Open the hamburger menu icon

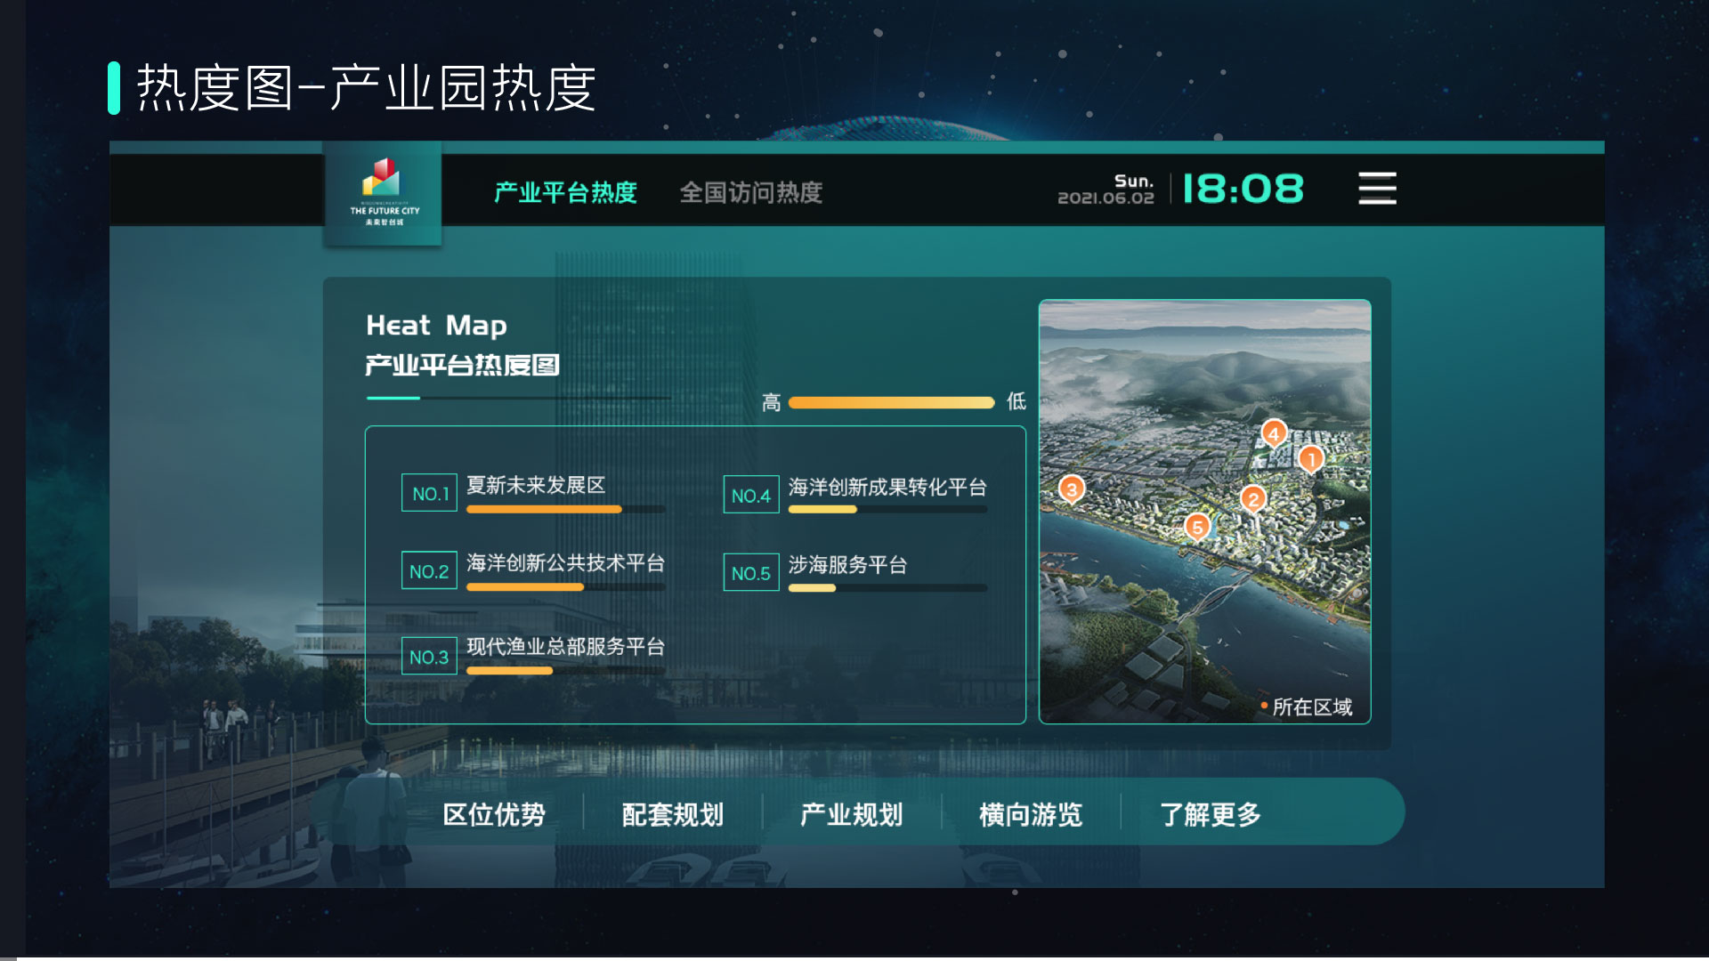1376,189
